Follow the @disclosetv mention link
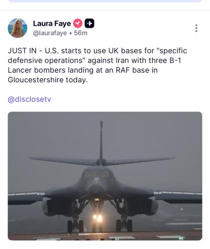 click(29, 99)
